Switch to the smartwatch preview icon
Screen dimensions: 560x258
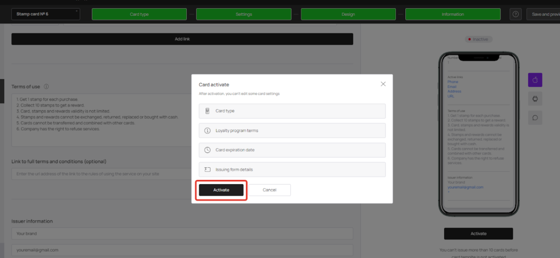tap(535, 99)
